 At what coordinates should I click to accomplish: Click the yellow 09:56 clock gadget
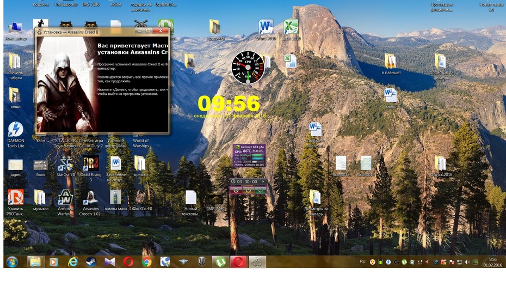[229, 104]
